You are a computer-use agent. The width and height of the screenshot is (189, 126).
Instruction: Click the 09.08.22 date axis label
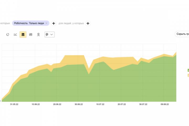[165, 104]
